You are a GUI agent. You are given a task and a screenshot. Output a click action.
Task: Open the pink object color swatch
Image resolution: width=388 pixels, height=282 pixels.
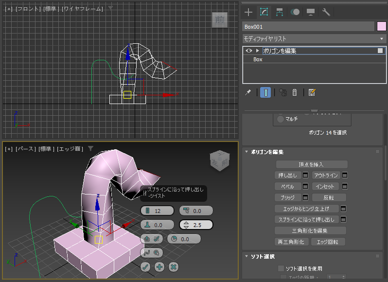pyautogui.click(x=381, y=26)
